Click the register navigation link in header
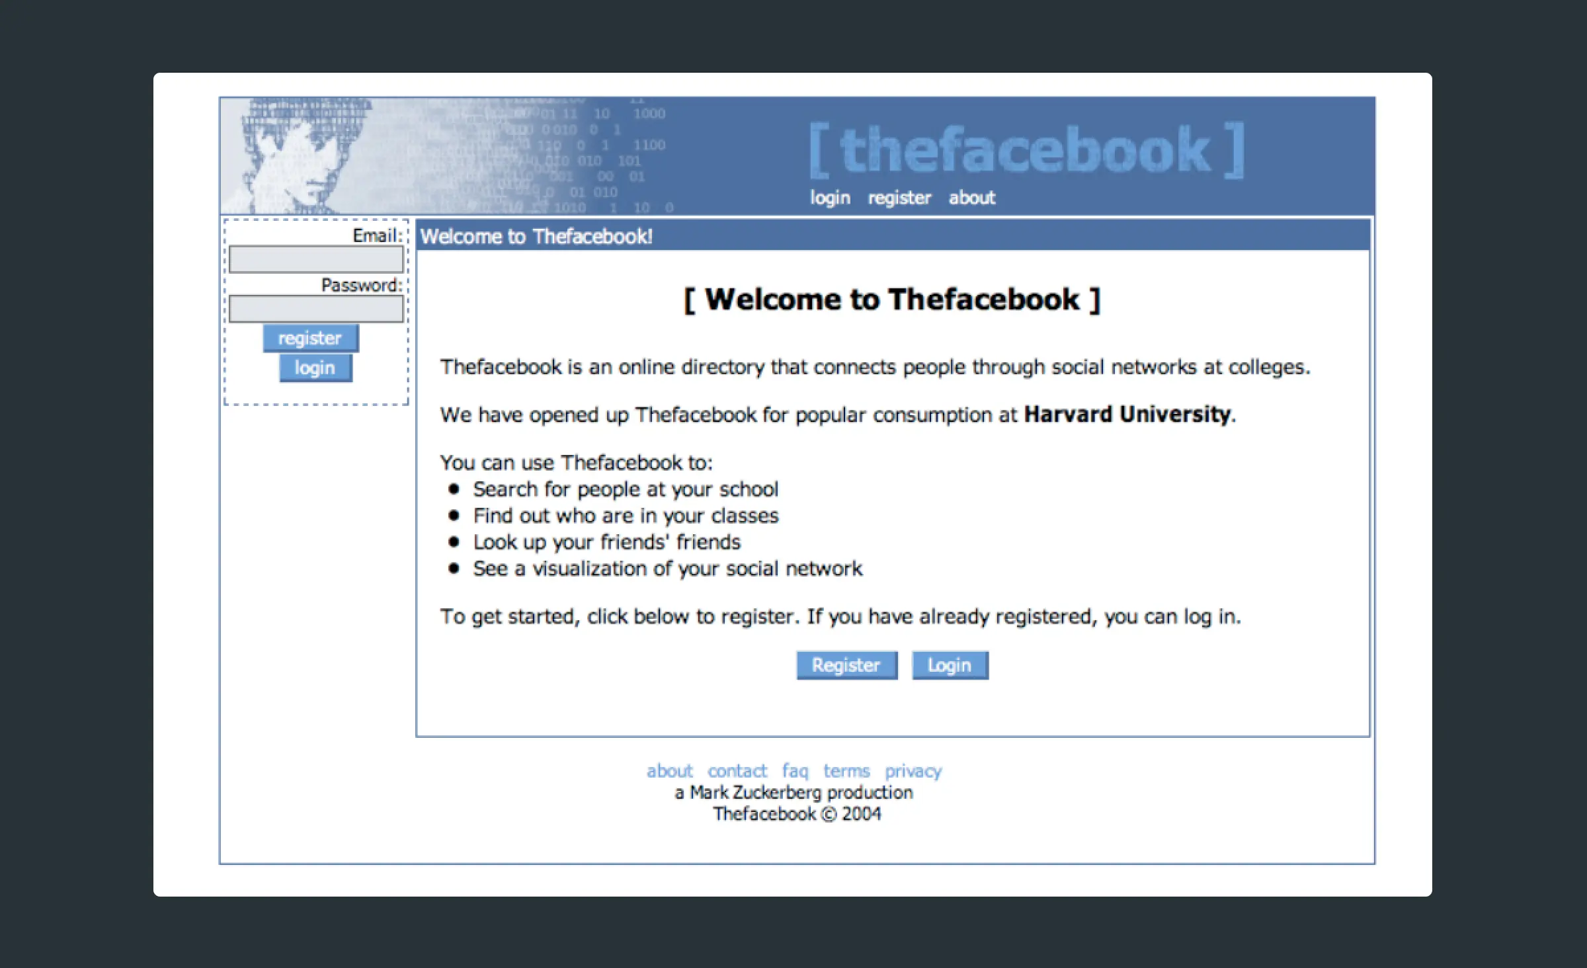 901,198
